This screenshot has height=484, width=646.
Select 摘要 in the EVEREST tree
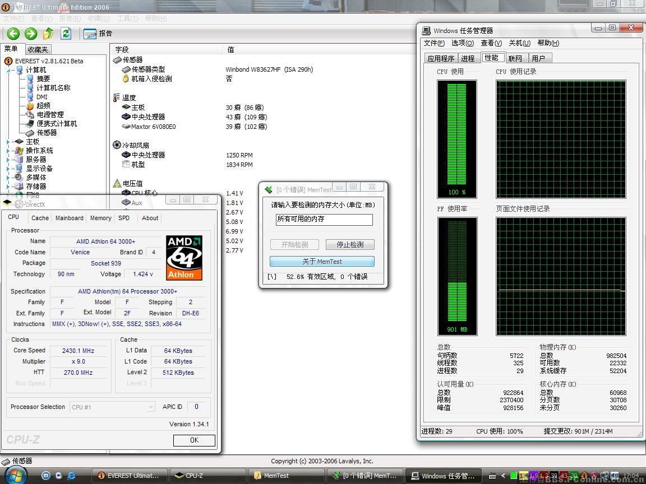43,78
